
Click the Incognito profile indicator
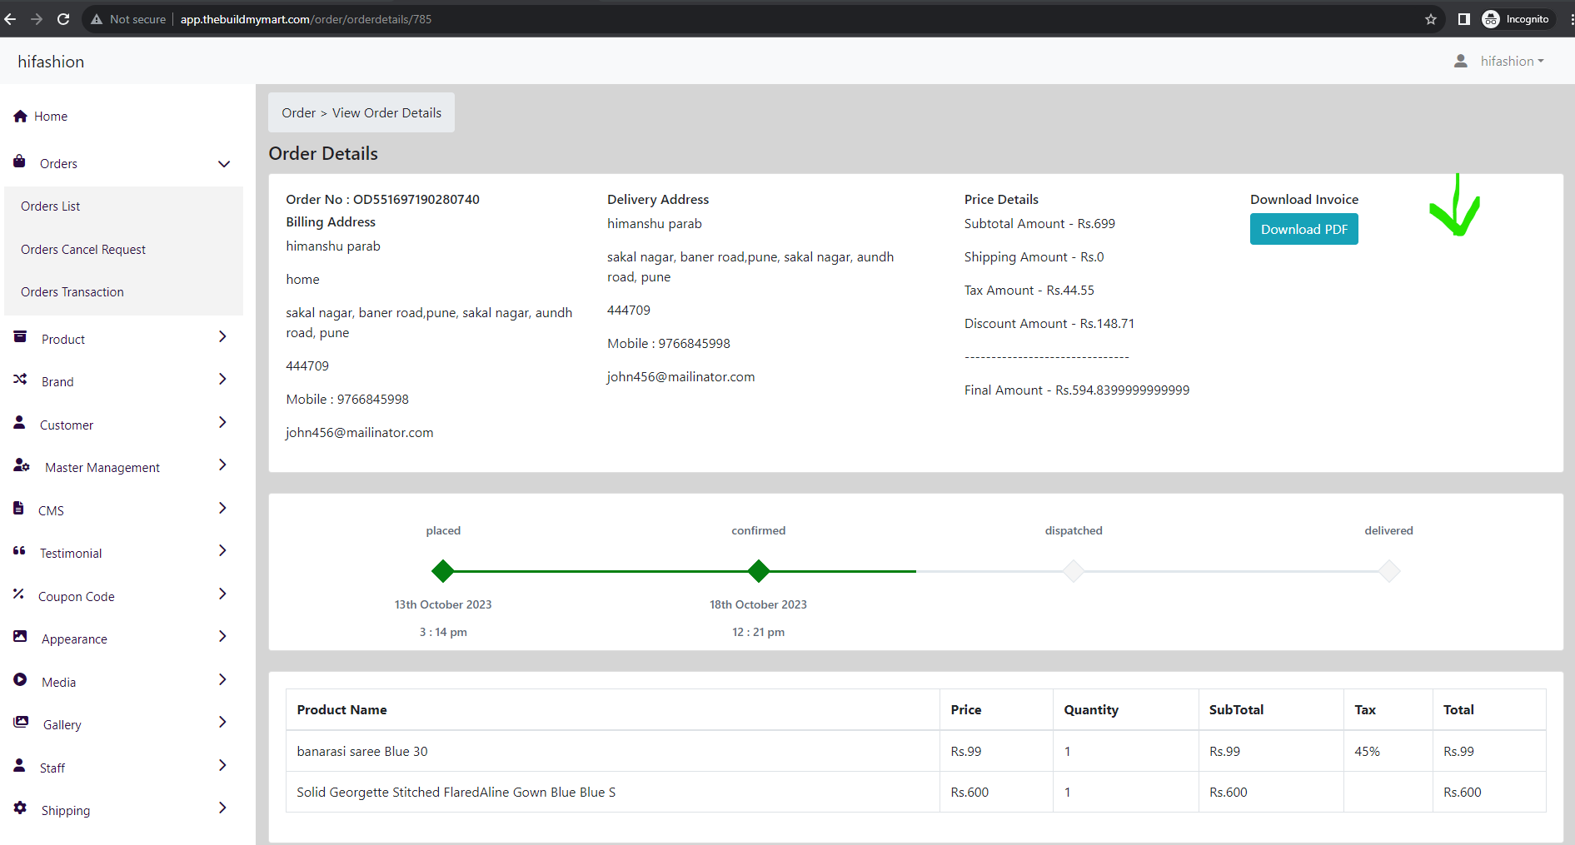point(1517,19)
